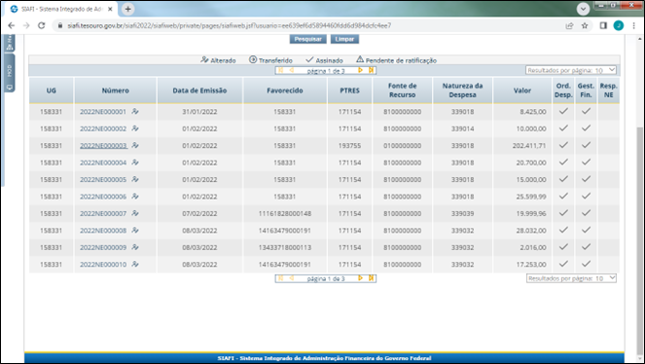The width and height of the screenshot is (645, 364).
Task: Click Favorecido cell 13433718000113
Action: pyautogui.click(x=285, y=247)
